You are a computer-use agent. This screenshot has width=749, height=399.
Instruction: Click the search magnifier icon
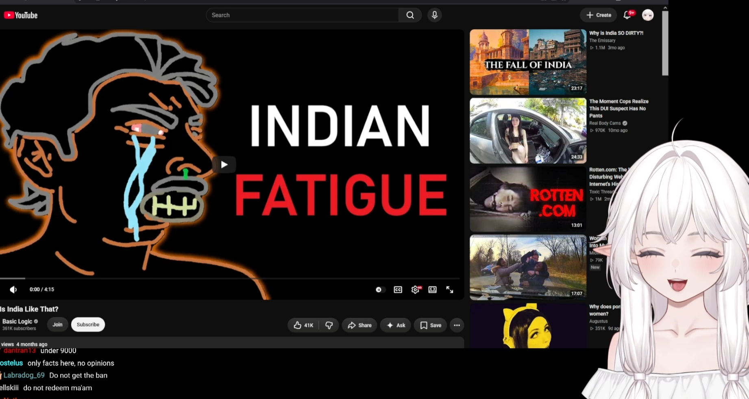click(410, 15)
